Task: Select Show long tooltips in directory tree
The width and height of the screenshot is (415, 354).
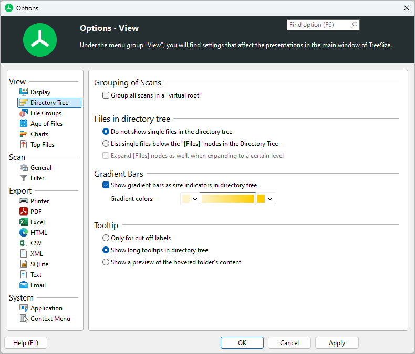Action: click(x=106, y=250)
